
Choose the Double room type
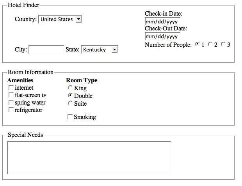(x=70, y=96)
